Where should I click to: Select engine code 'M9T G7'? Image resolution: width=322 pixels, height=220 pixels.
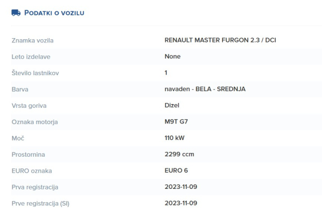click(x=176, y=121)
